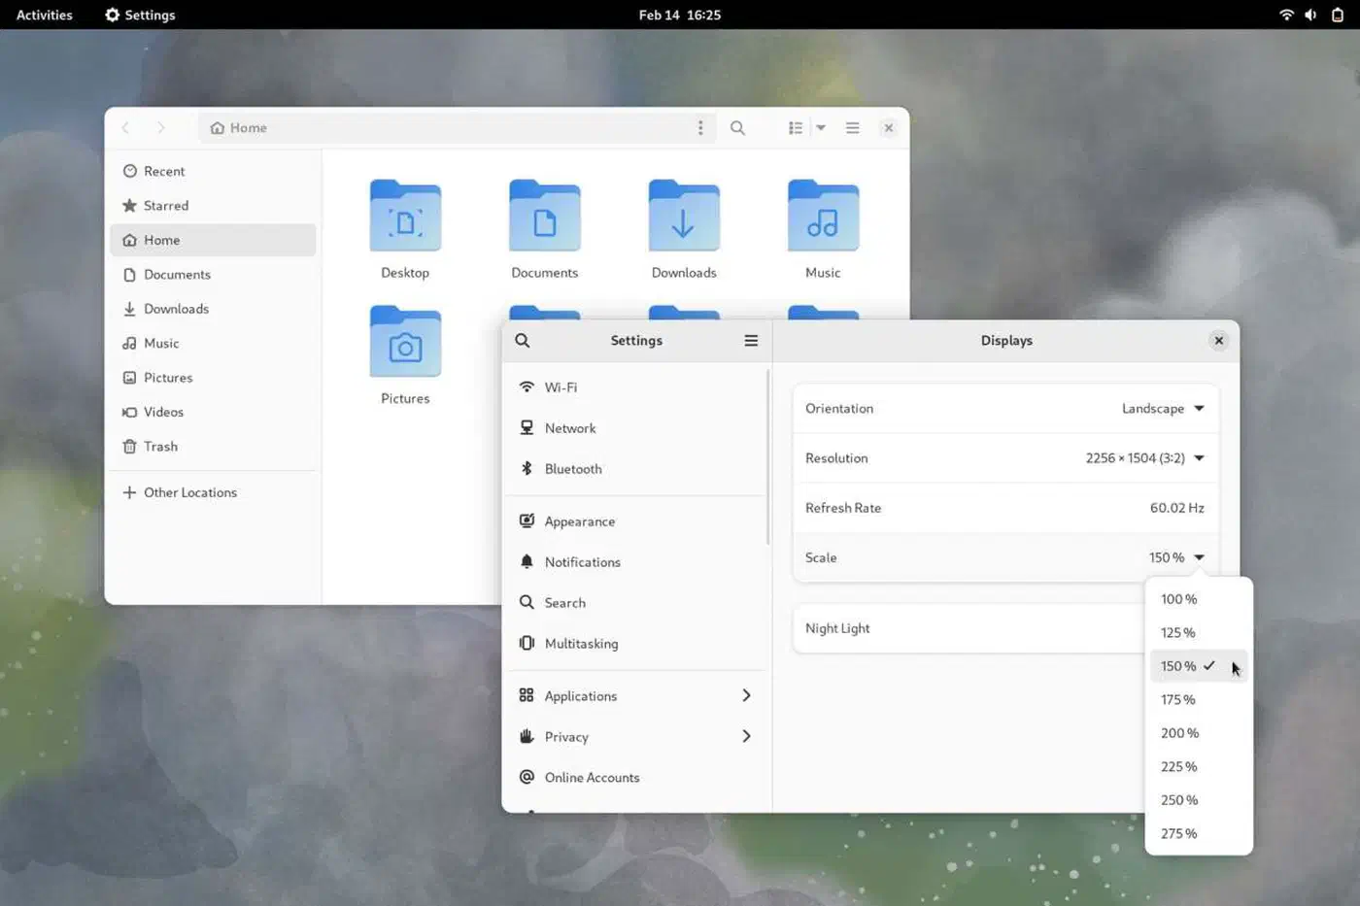The image size is (1360, 906).
Task: Click the Settings search icon
Action: pyautogui.click(x=523, y=341)
